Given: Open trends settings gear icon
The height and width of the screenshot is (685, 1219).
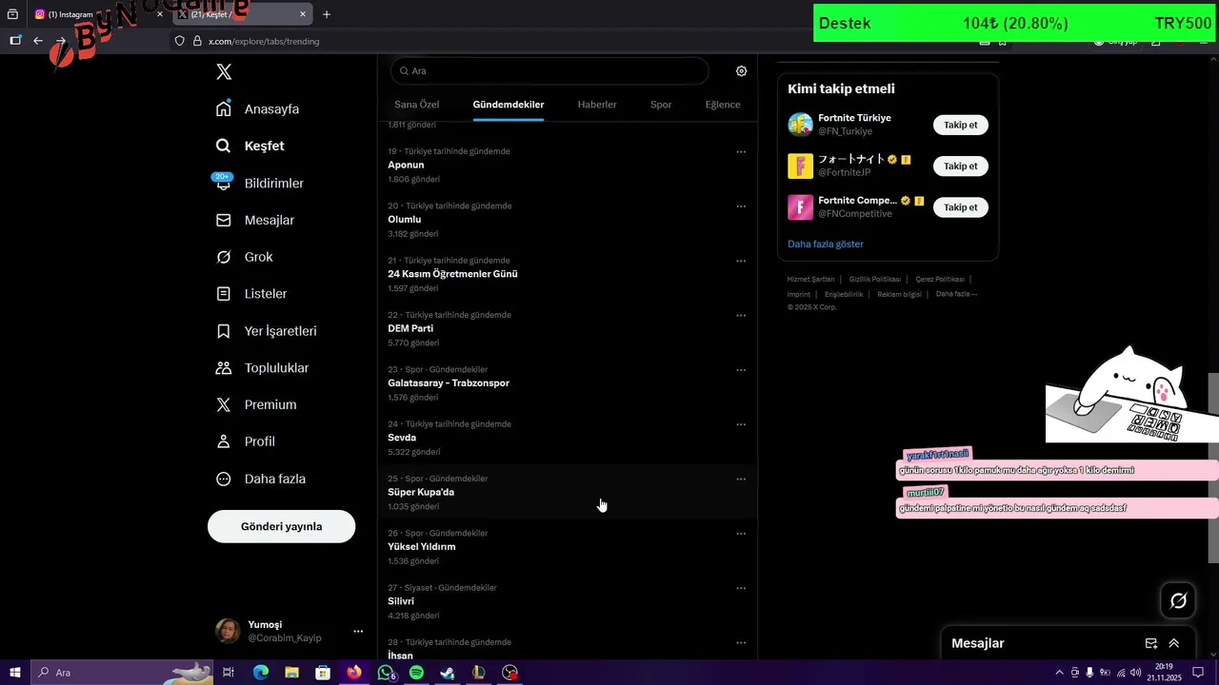Looking at the screenshot, I should coord(741,71).
